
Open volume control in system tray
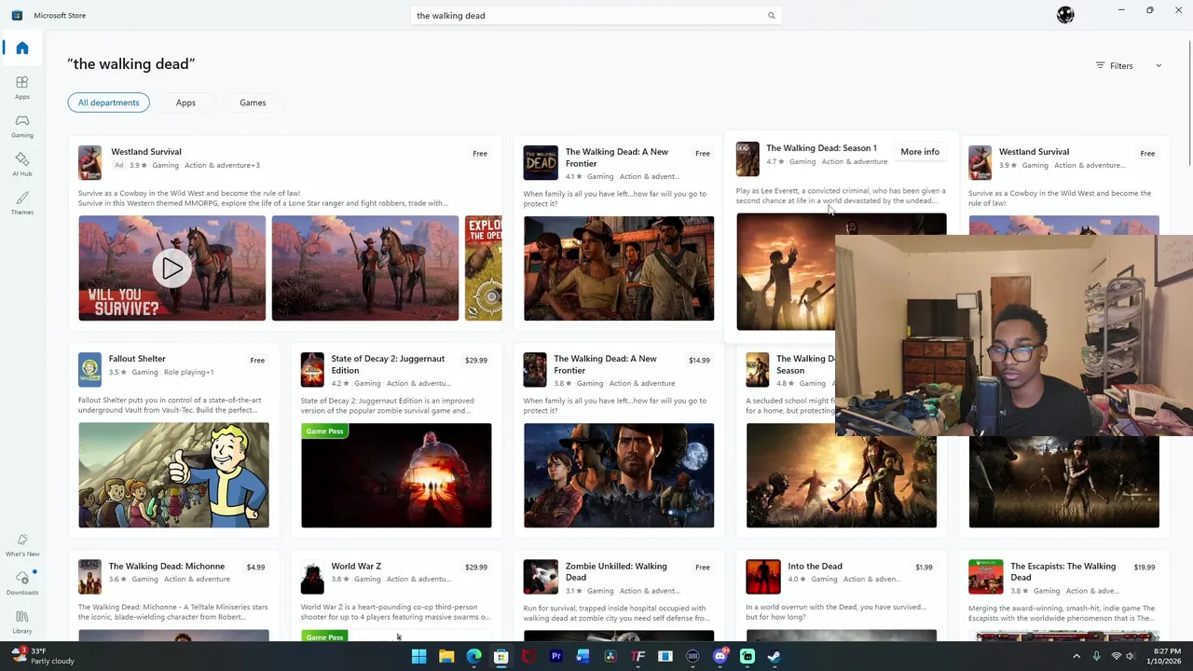(x=1131, y=656)
